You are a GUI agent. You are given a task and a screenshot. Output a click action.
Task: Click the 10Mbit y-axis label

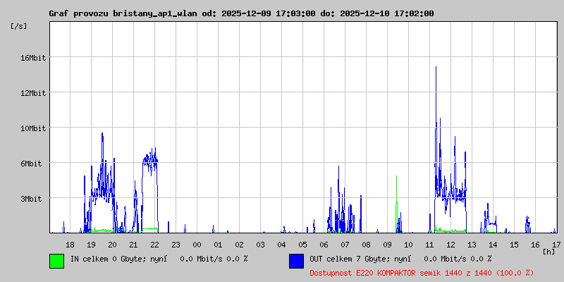[33, 128]
